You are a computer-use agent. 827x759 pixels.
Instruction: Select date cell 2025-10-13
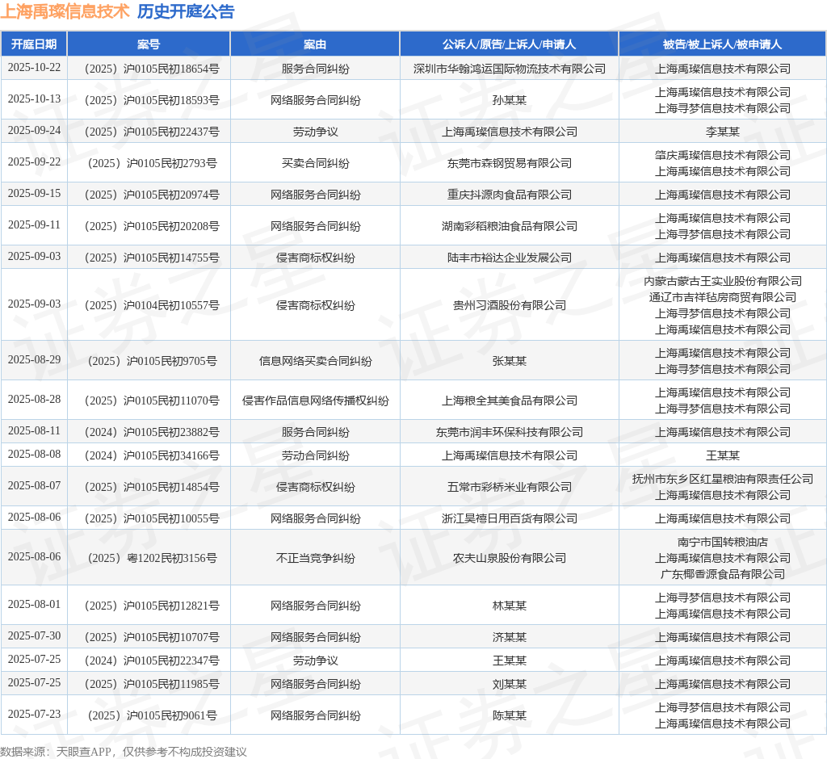(34, 99)
